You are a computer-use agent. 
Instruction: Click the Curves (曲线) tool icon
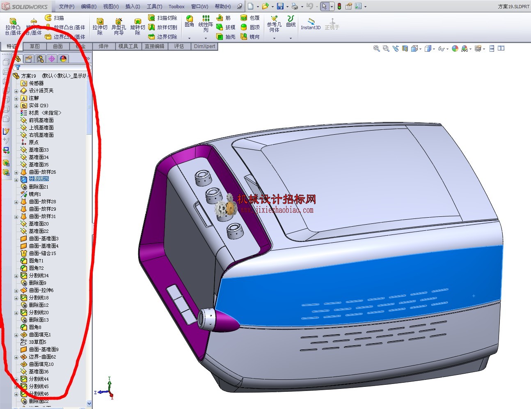pyautogui.click(x=291, y=18)
